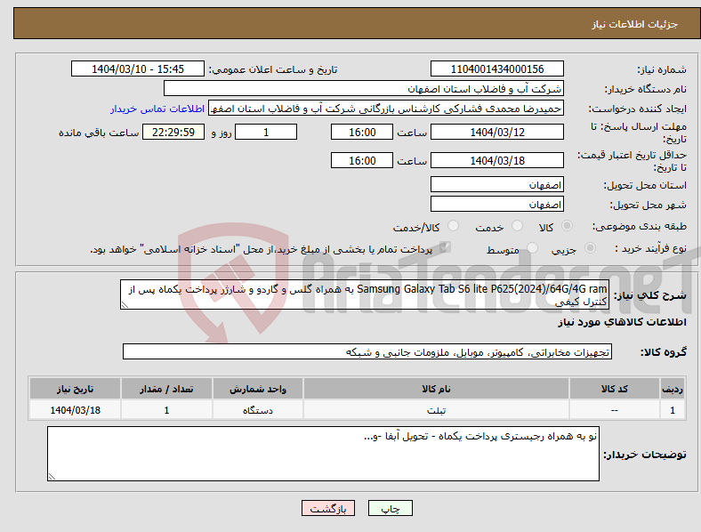Click the buyer name field شرکت آب و فاضلاب
The width and height of the screenshot is (701, 532).
point(364,88)
